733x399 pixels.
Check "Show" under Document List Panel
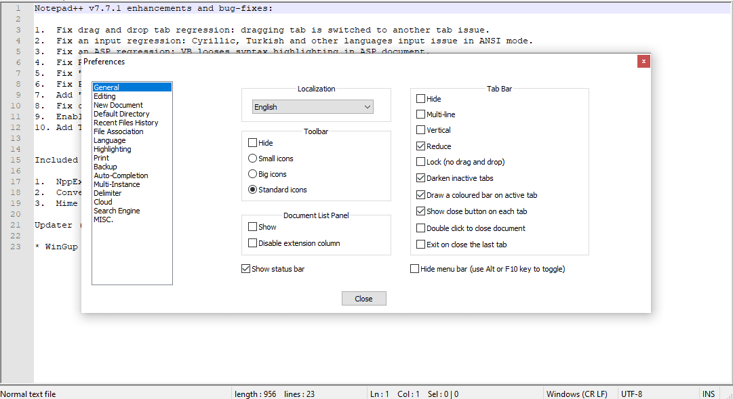[x=252, y=226]
